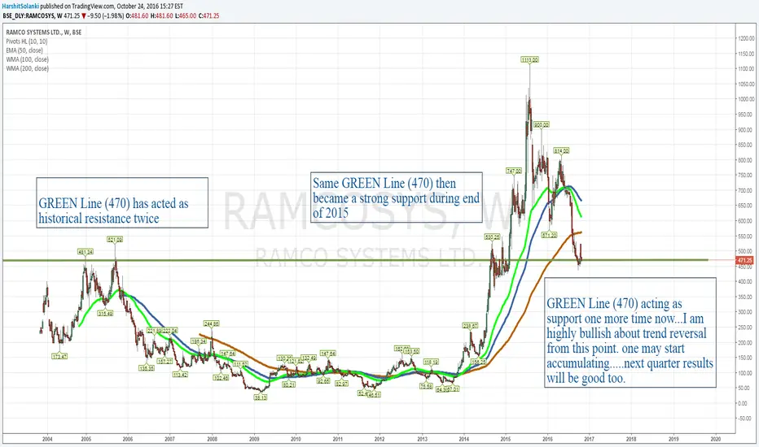Click the -50.00 price axis label
Screen dimensions: 759x447
point(746,419)
